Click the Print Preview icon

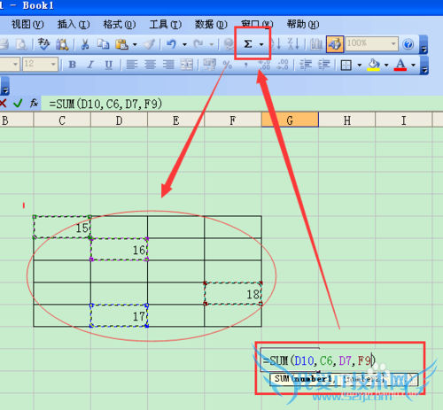click(x=21, y=44)
